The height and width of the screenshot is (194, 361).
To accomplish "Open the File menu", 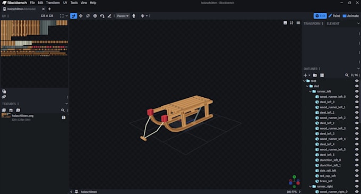I will (x=32, y=3).
